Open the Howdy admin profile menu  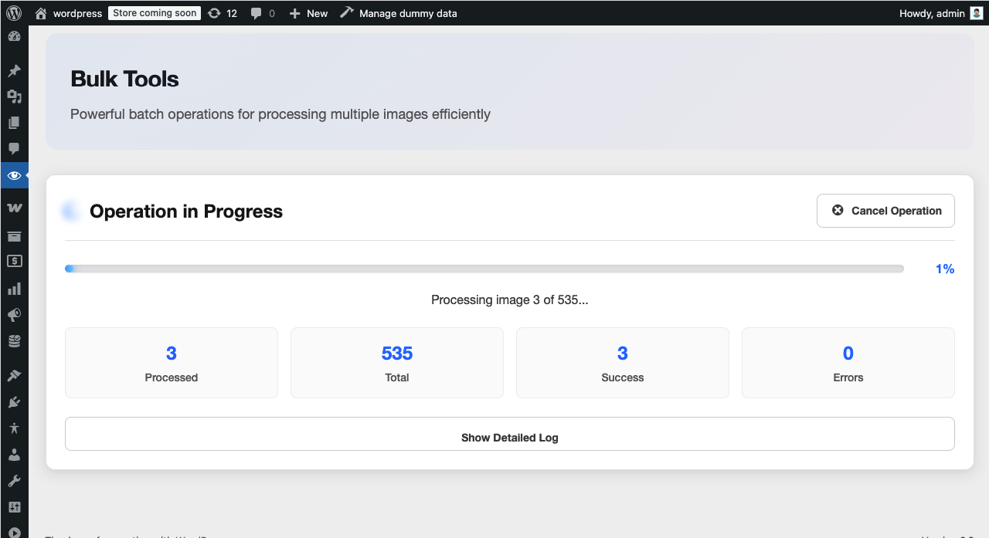coord(940,12)
